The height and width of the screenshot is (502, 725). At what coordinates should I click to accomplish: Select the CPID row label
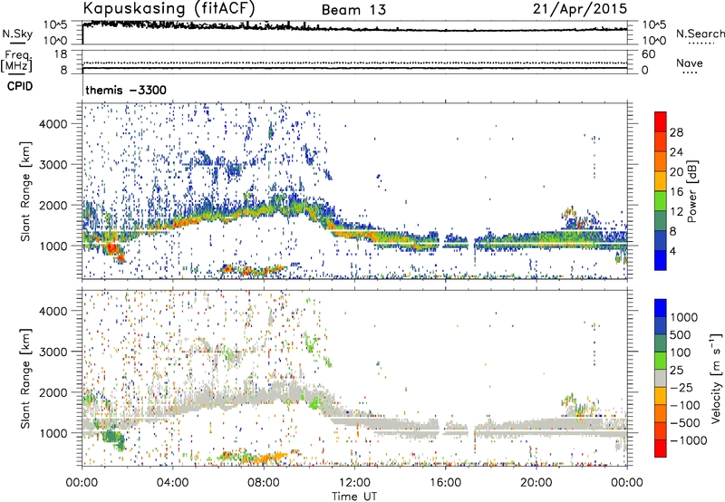(x=20, y=86)
